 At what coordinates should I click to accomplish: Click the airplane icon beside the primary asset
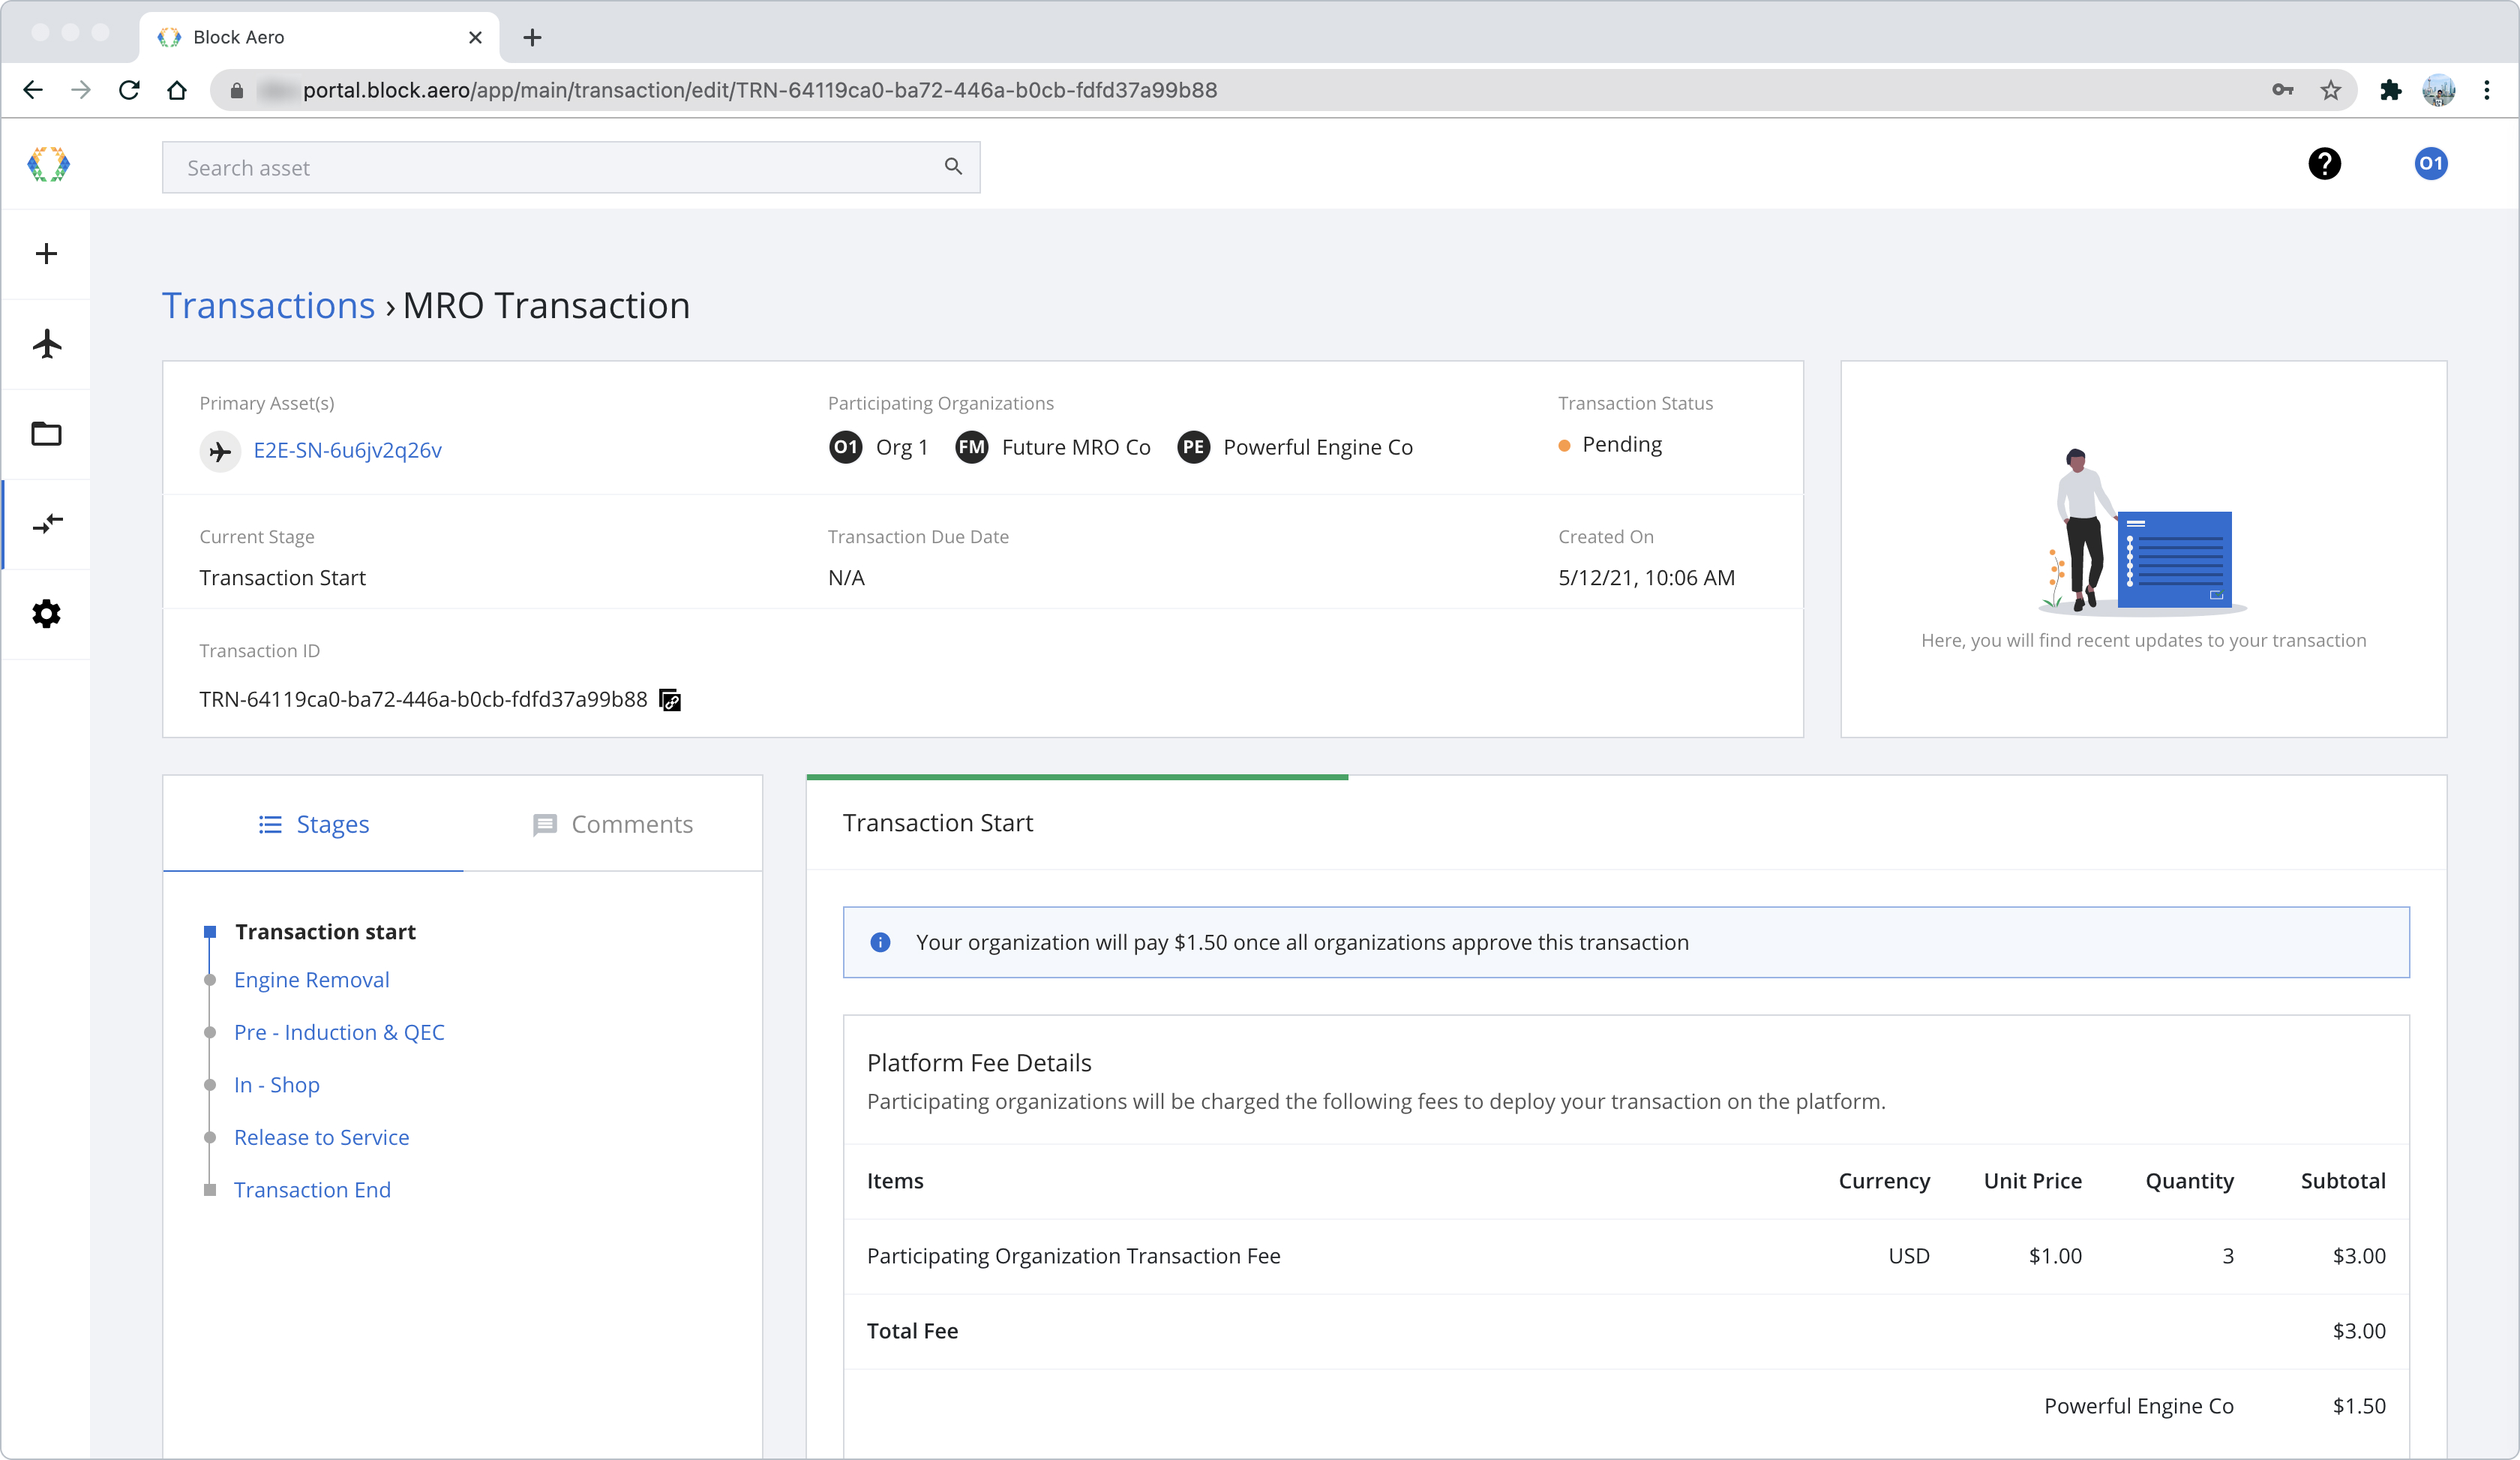[220, 451]
